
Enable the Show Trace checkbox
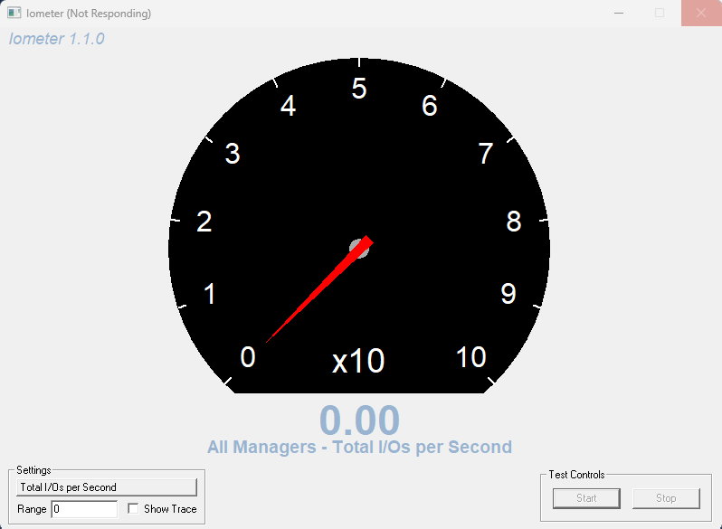pyautogui.click(x=134, y=509)
